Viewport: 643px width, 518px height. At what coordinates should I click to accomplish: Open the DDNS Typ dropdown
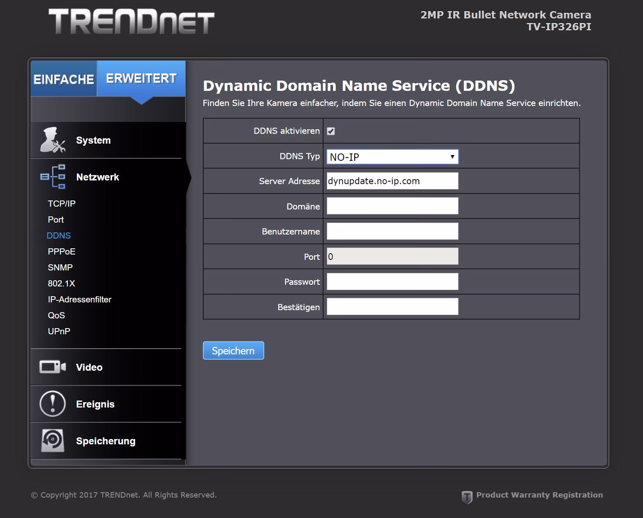392,157
